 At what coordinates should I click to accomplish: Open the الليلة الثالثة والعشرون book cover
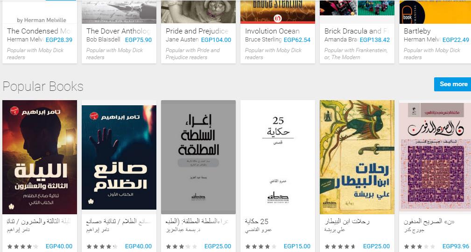(40, 157)
